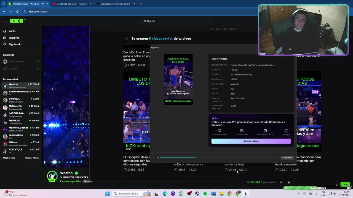Click the Westcol live avatar below the stream

click(x=52, y=176)
